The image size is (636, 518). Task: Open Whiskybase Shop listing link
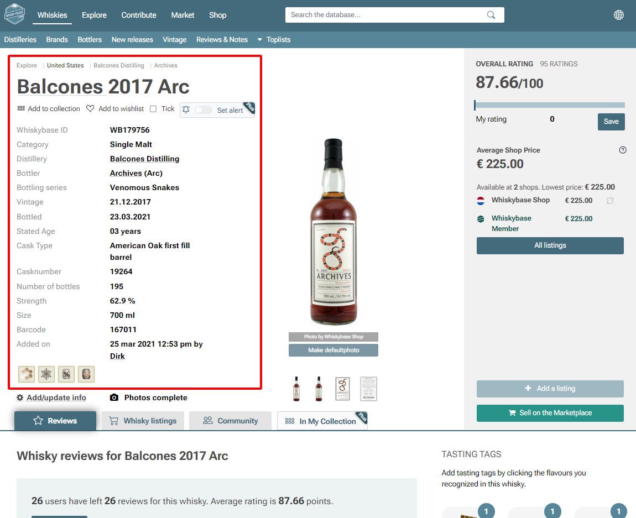tap(520, 200)
